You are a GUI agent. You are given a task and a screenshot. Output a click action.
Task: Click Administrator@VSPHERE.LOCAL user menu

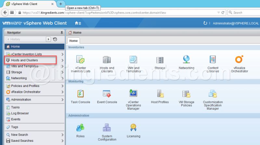click(236, 23)
